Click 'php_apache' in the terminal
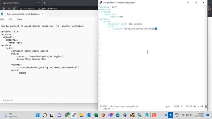The image size is (212, 119). point(135,24)
